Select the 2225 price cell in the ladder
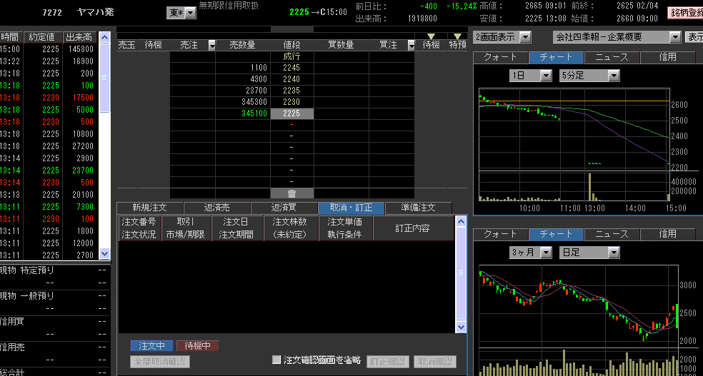The height and width of the screenshot is (376, 703). click(x=291, y=113)
